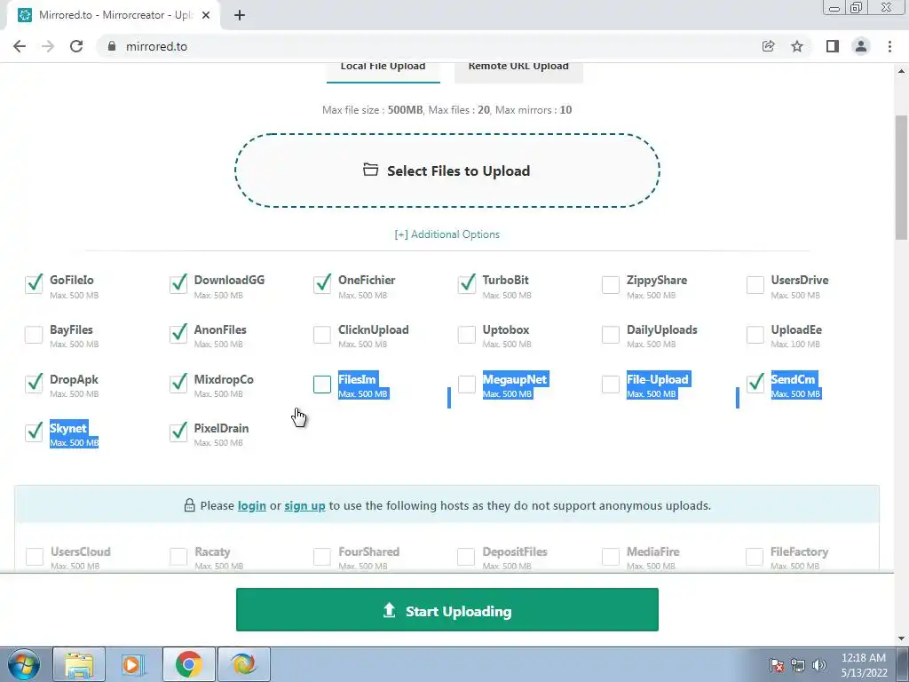Open the sign up link

pyautogui.click(x=304, y=505)
